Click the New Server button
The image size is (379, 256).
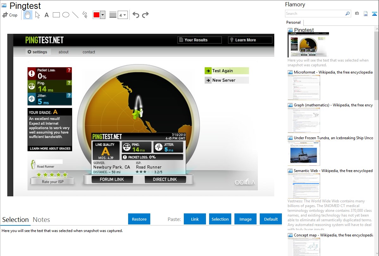pyautogui.click(x=227, y=80)
